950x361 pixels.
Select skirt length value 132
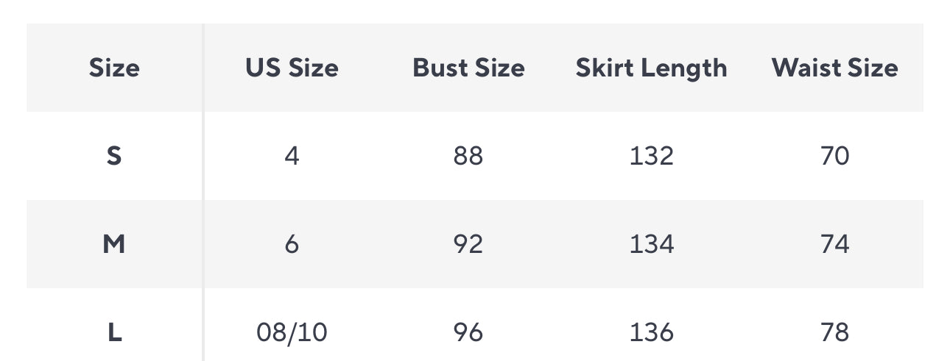point(651,156)
